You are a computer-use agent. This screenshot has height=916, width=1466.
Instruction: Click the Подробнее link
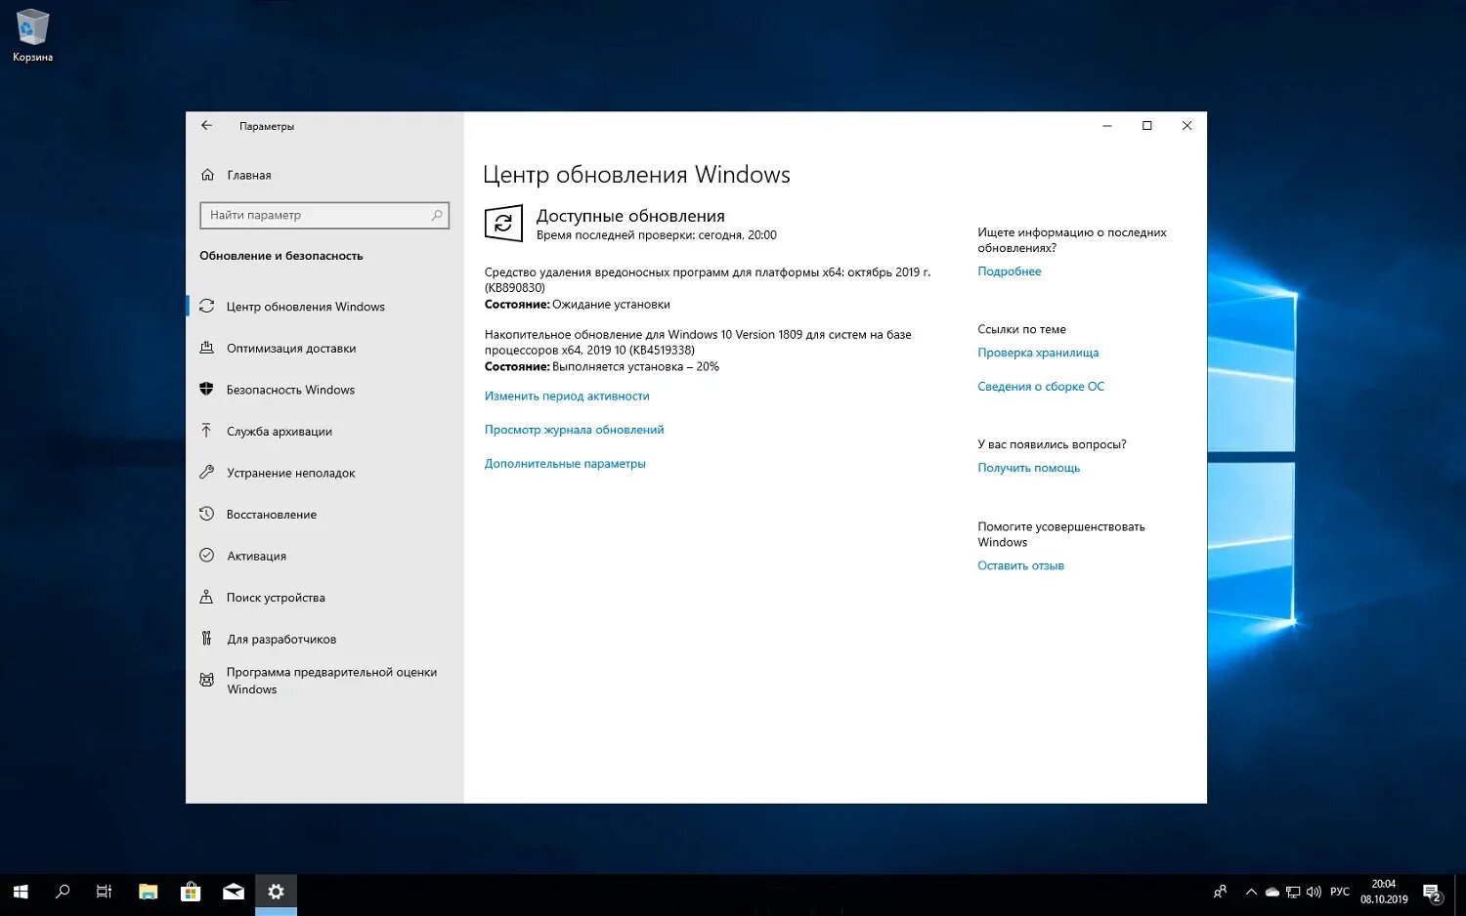pos(1009,271)
